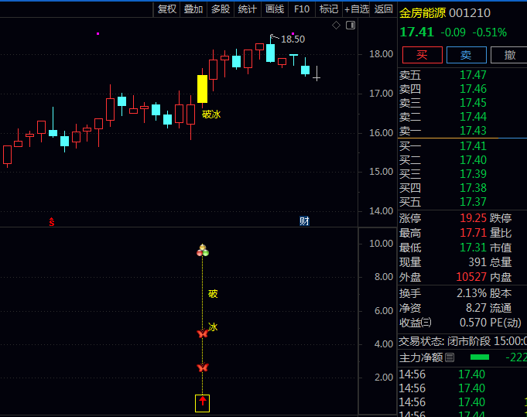Click 卖五 price 17.47
Screen dimensions: 527x417
(473, 75)
